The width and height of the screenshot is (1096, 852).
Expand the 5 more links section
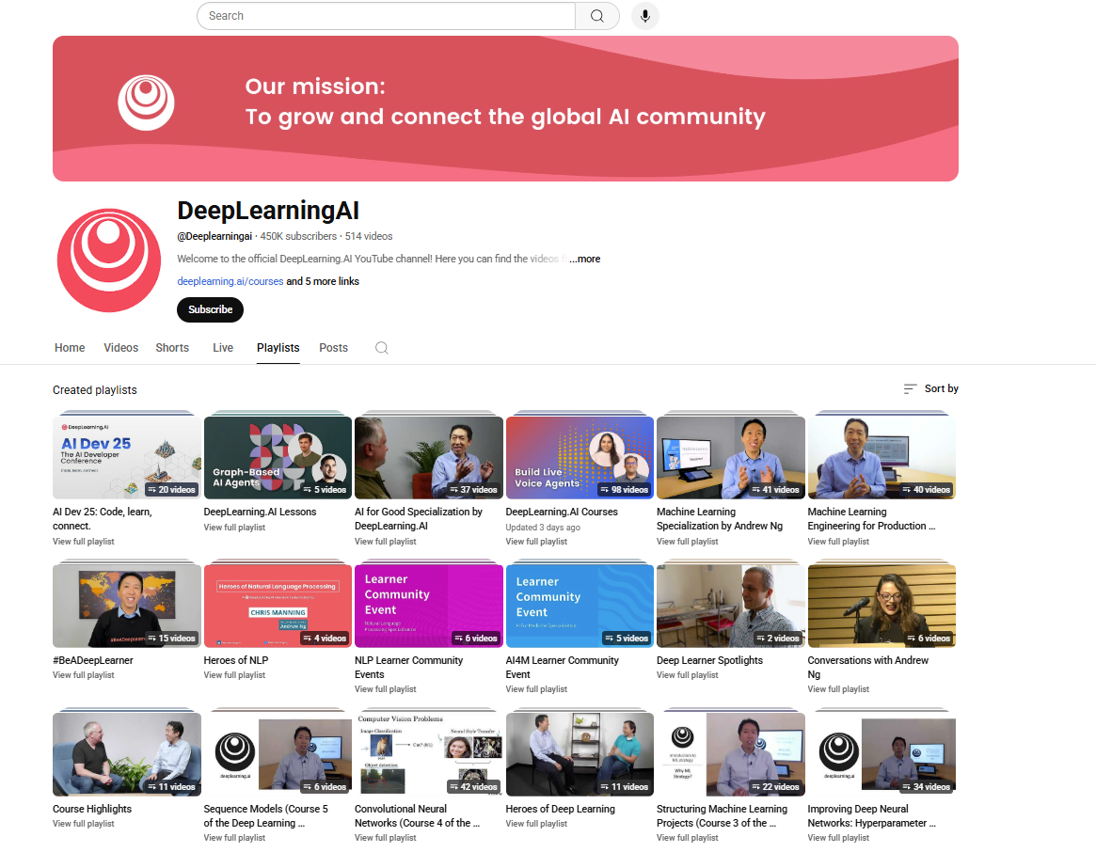pyautogui.click(x=321, y=281)
